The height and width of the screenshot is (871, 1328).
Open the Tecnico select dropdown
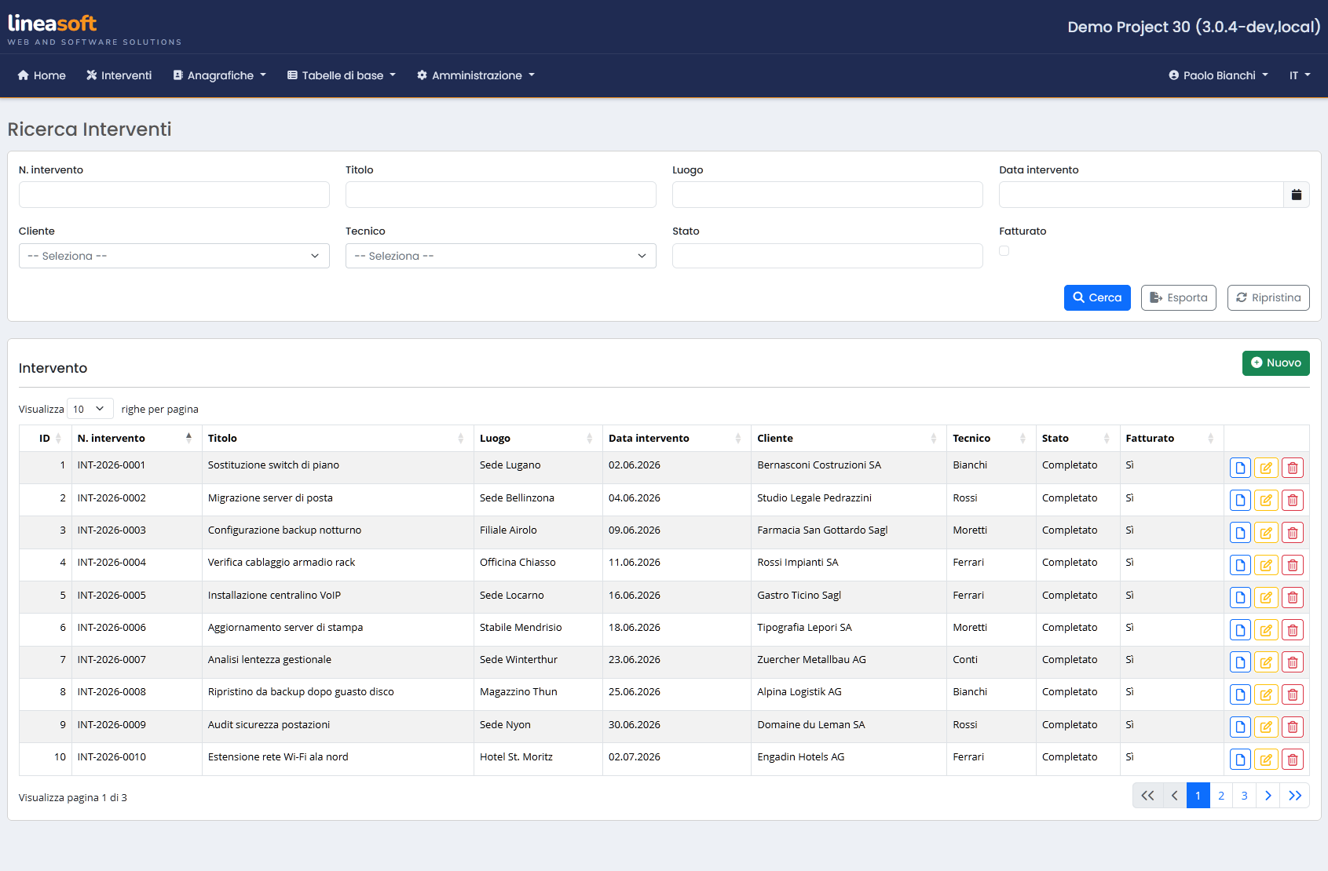[x=501, y=256]
